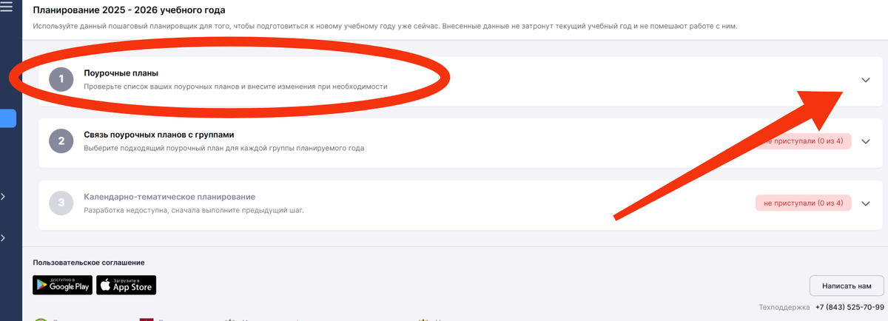Open the Пользовательское соглашение link
This screenshot has height=321, width=888.
coord(89,263)
